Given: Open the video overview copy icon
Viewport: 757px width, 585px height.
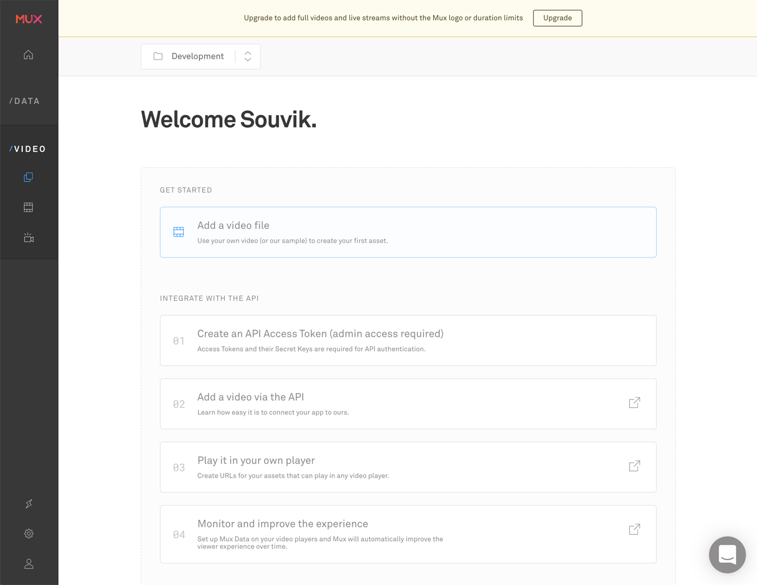Looking at the screenshot, I should [29, 177].
